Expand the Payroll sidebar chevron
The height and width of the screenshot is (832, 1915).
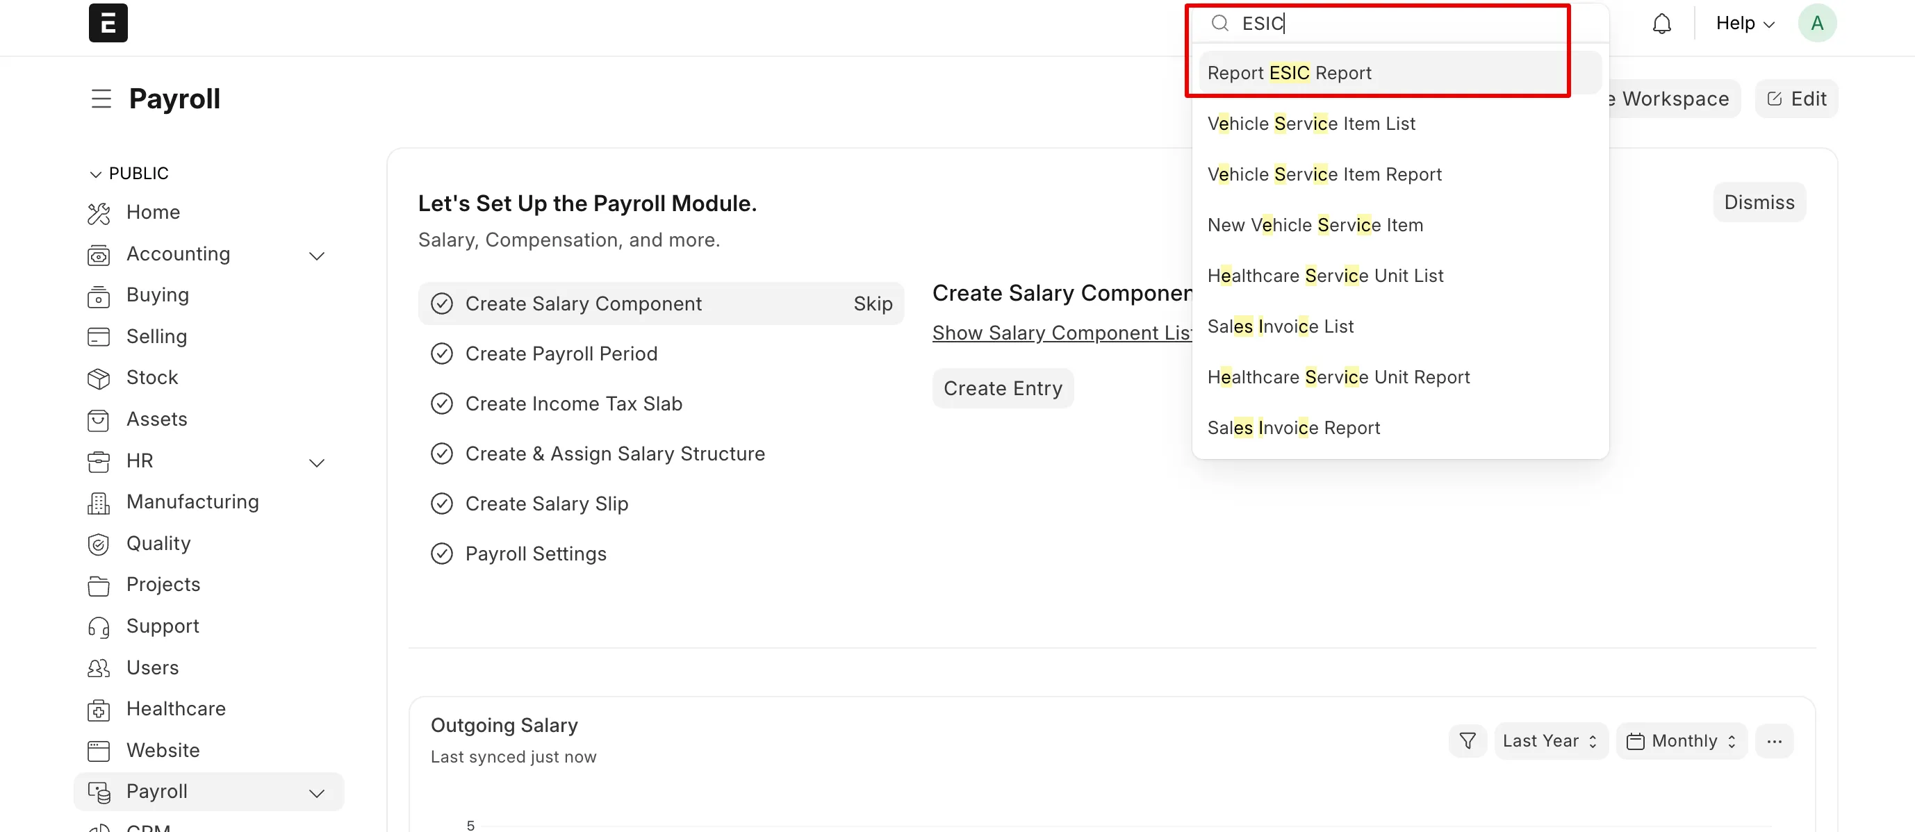(317, 792)
